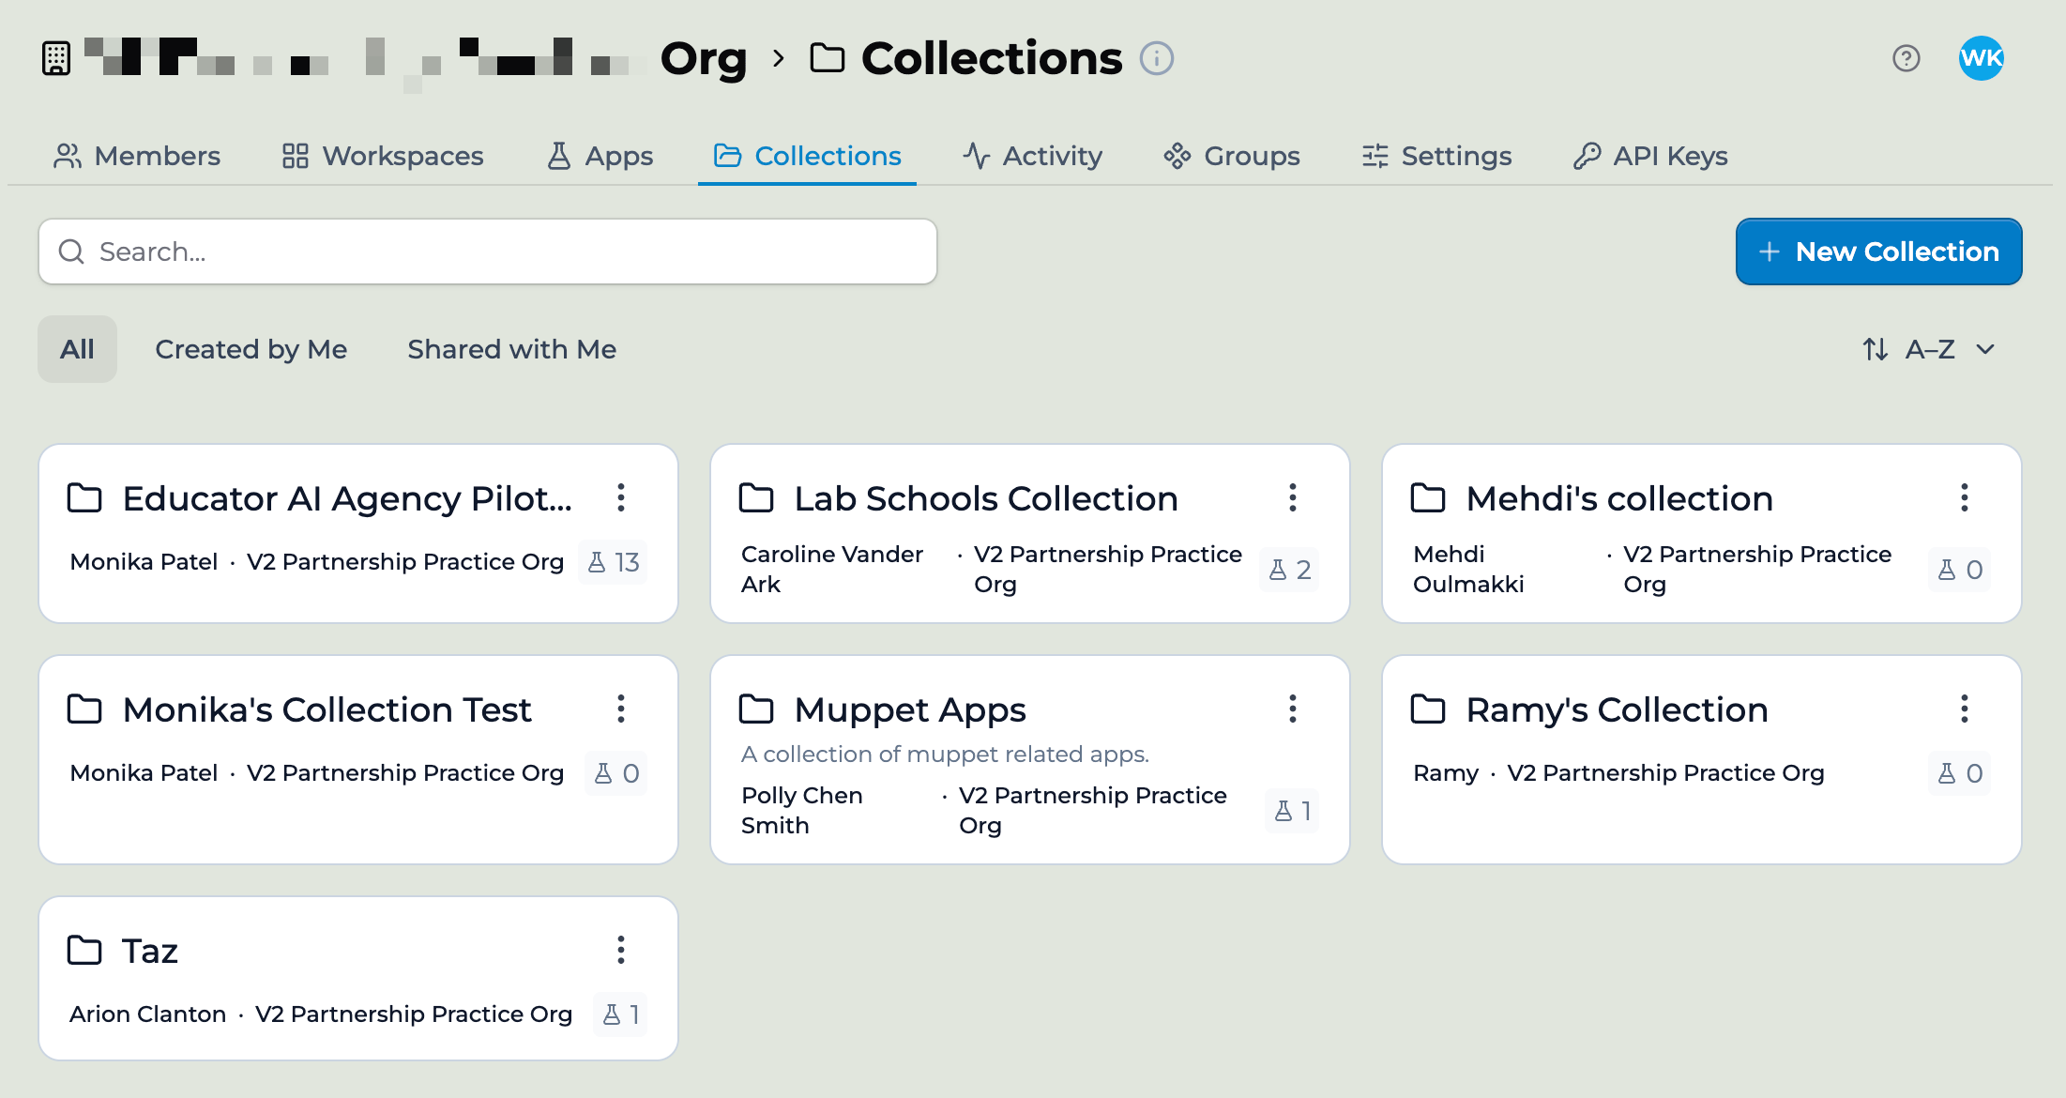2066x1098 pixels.
Task: Open options menu for Taz collection
Action: 620,950
